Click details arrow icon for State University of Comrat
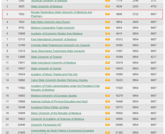This screenshot has width=165, height=134. (107, 68)
